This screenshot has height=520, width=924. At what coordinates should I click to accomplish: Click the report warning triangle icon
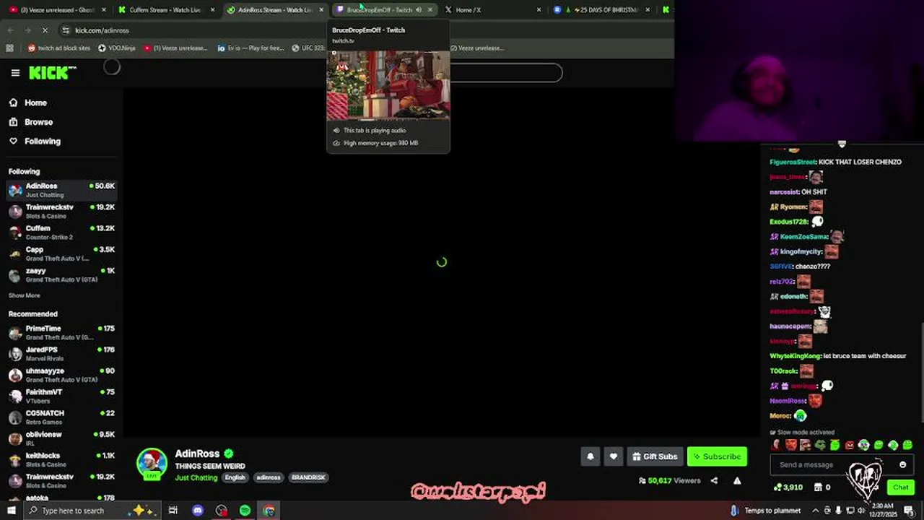(x=737, y=480)
